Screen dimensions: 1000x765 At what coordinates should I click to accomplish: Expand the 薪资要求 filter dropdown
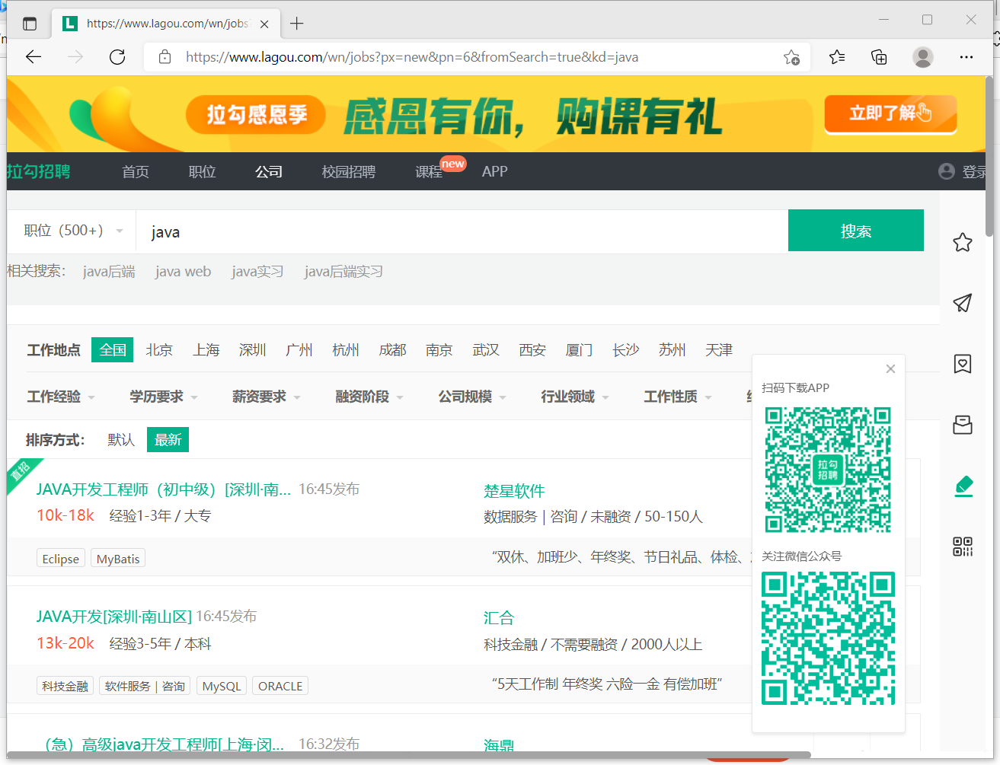267,397
